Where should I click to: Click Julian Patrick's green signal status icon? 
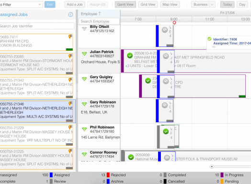click(84, 54)
